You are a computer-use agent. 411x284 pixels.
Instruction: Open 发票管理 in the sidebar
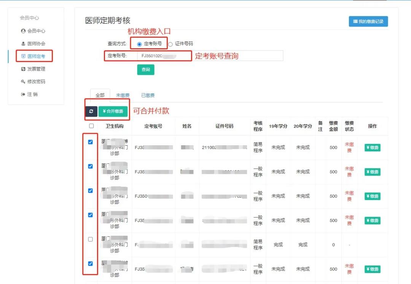point(36,69)
